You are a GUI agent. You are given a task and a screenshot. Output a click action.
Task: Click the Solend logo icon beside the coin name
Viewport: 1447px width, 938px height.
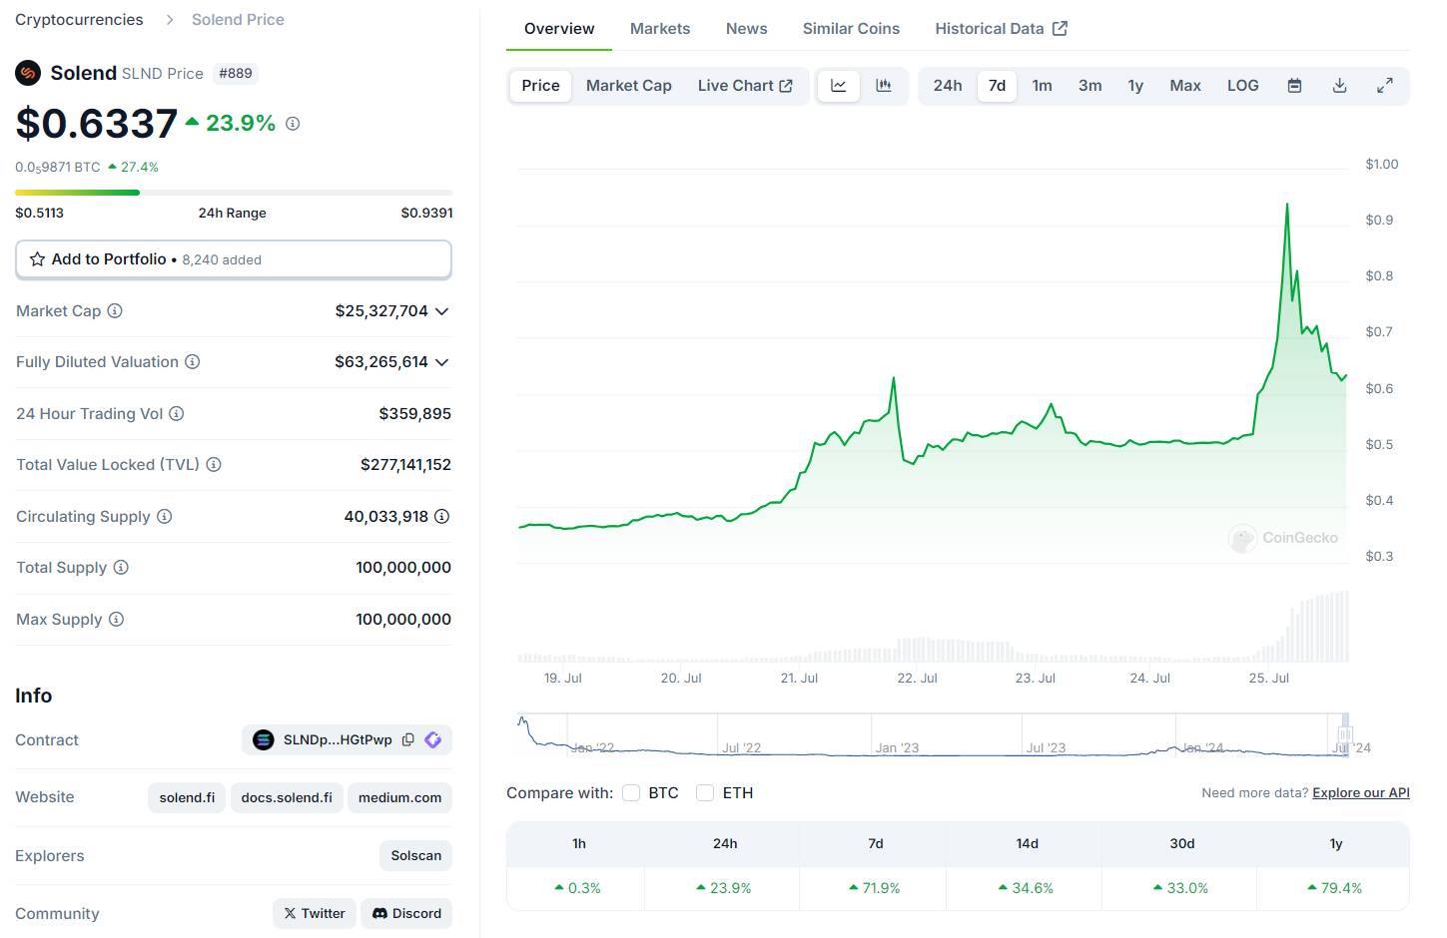coord(28,73)
